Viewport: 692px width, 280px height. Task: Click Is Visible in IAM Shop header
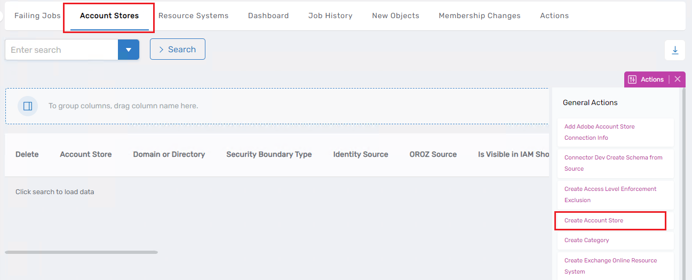(514, 154)
